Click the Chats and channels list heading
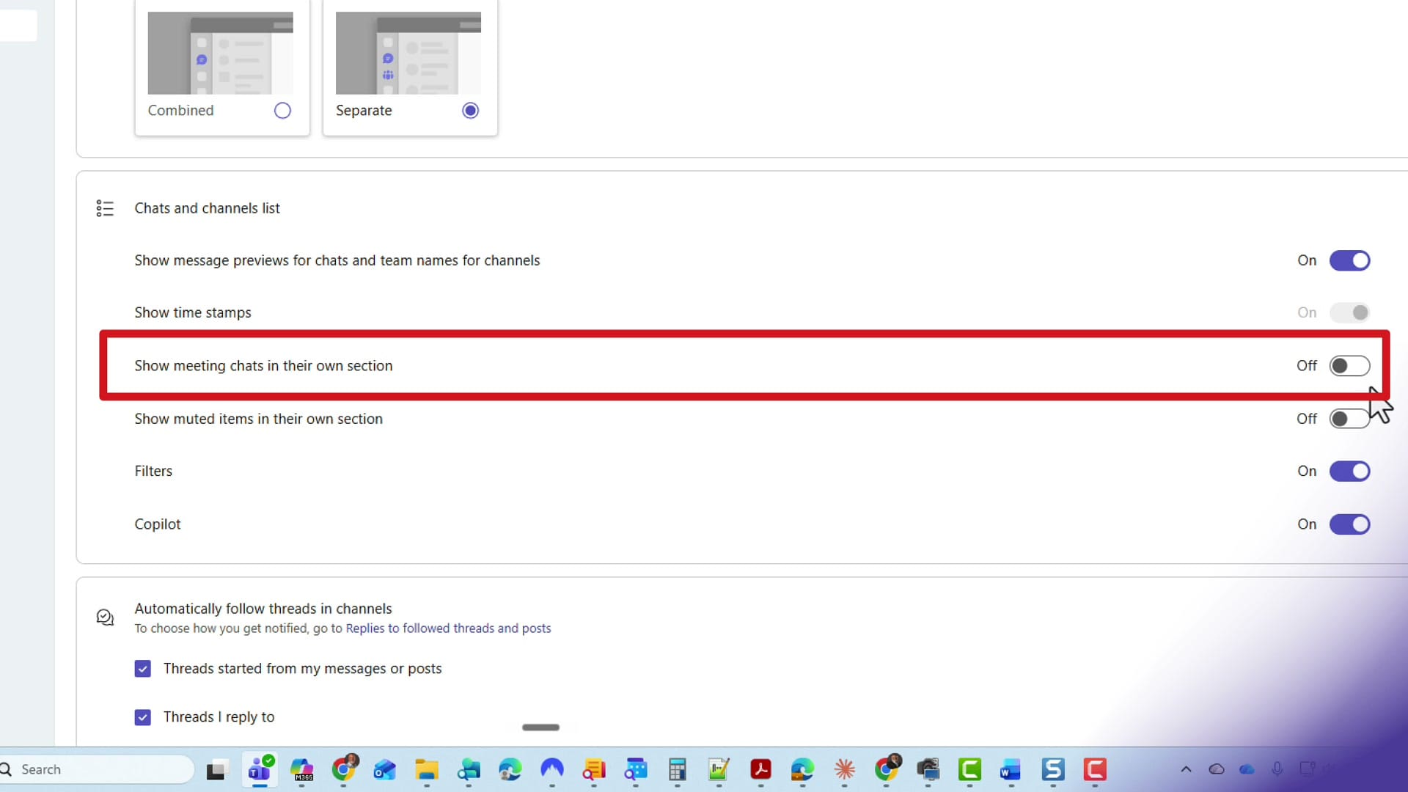Viewport: 1408px width, 792px height. pyautogui.click(x=207, y=208)
